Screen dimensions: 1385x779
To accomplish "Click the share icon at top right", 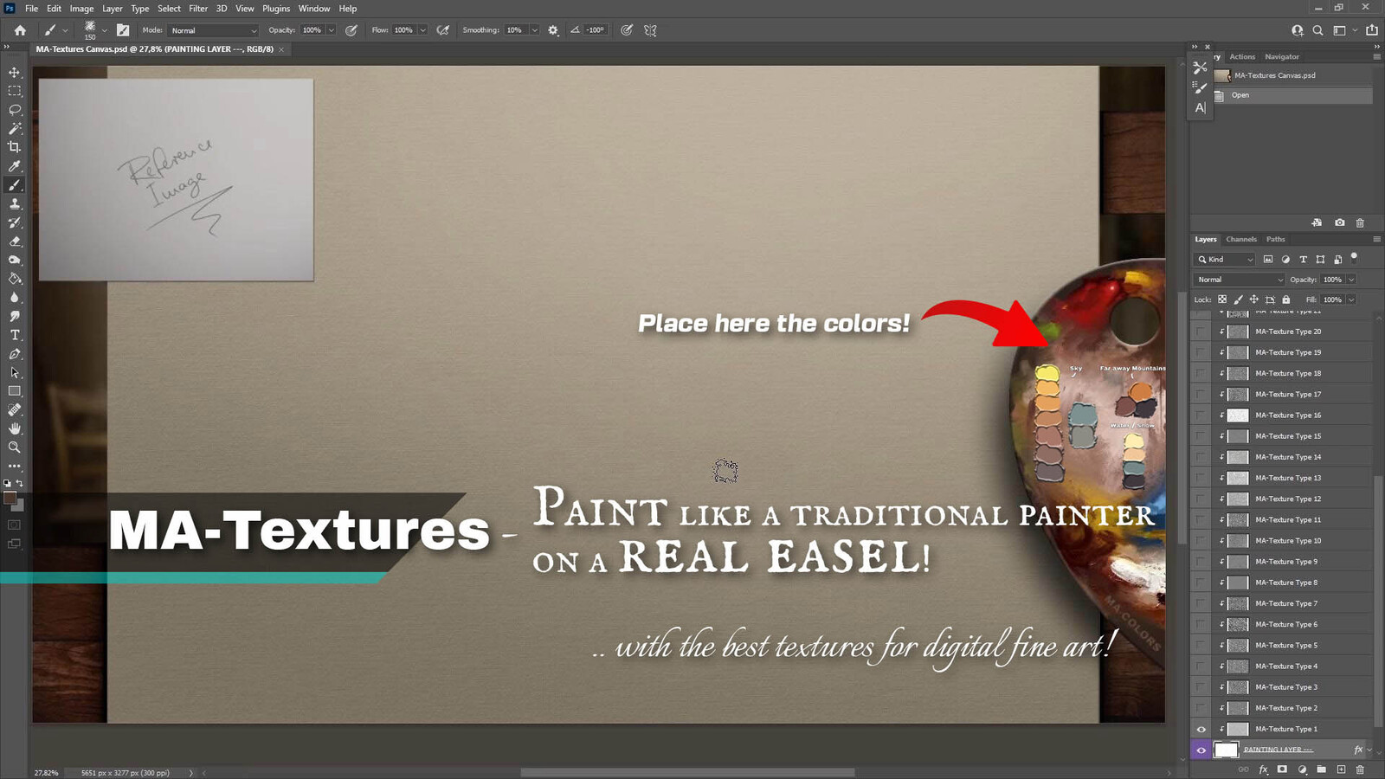I will (x=1372, y=30).
